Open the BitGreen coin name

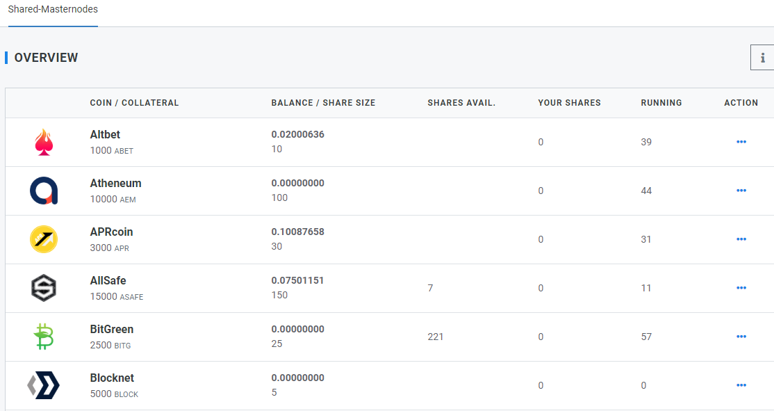coord(112,330)
